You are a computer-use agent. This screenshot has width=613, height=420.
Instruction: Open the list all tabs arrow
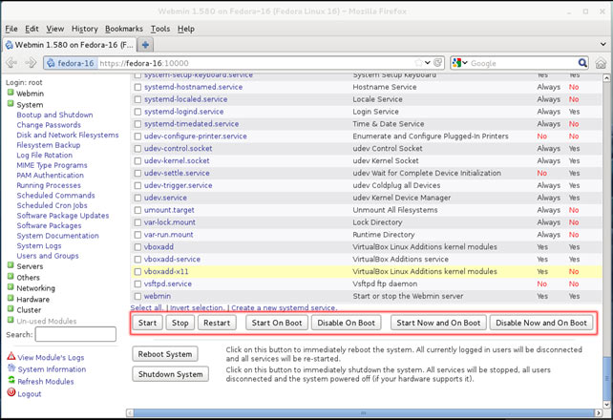[x=602, y=44]
